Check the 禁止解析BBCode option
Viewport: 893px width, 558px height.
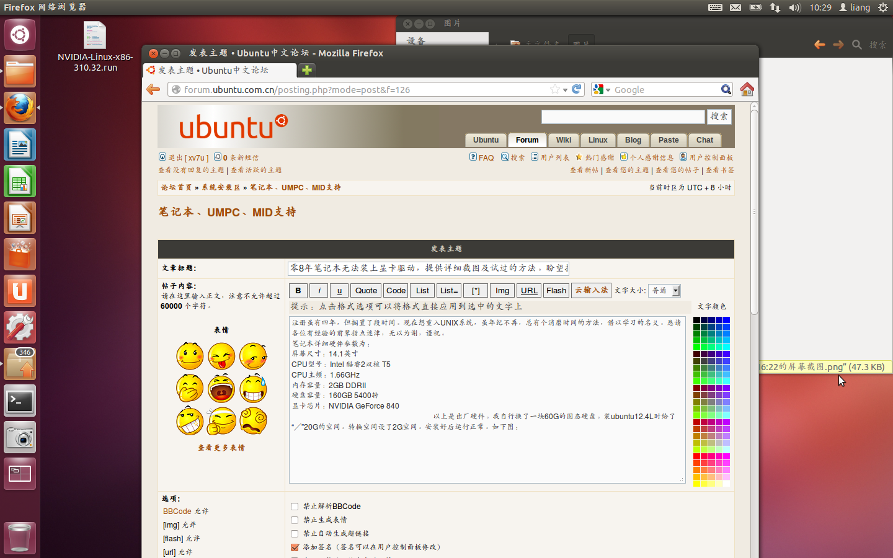tap(295, 507)
